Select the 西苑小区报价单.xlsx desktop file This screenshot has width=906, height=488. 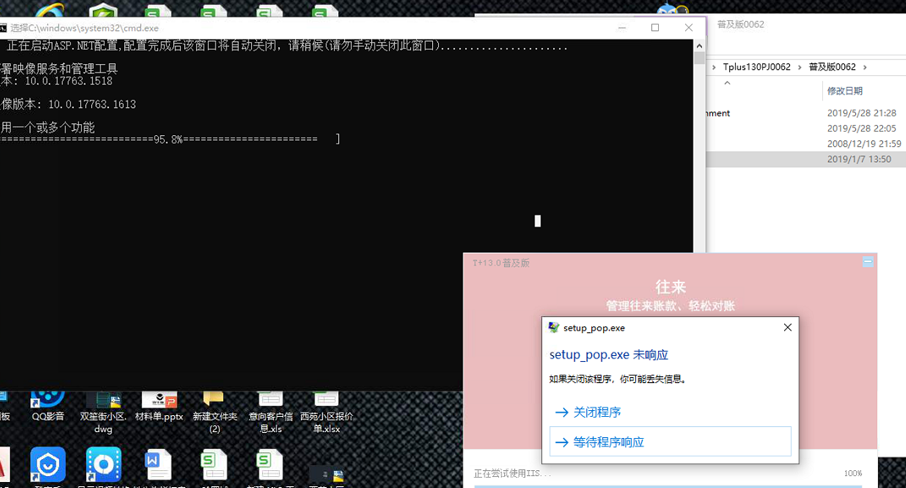tap(327, 414)
